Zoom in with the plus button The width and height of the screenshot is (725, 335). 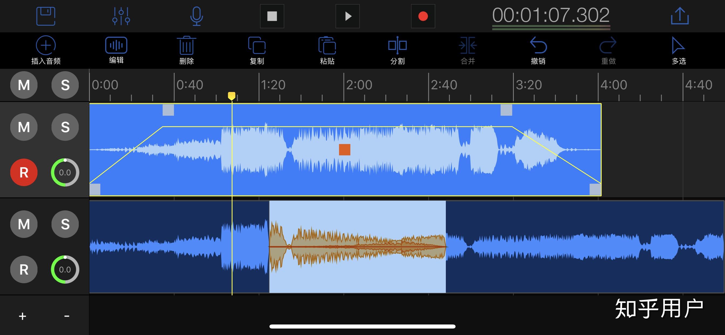22,316
